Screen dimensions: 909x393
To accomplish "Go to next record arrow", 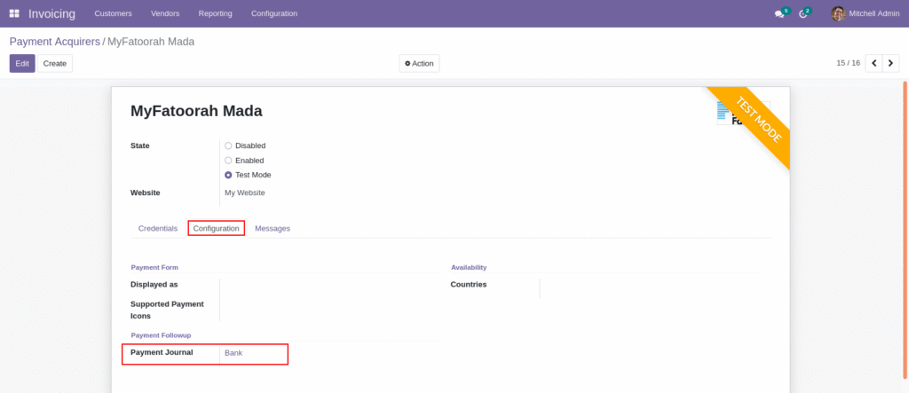I will (x=890, y=63).
